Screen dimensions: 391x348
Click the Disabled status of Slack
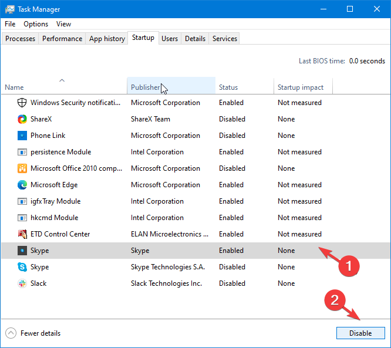click(x=232, y=283)
